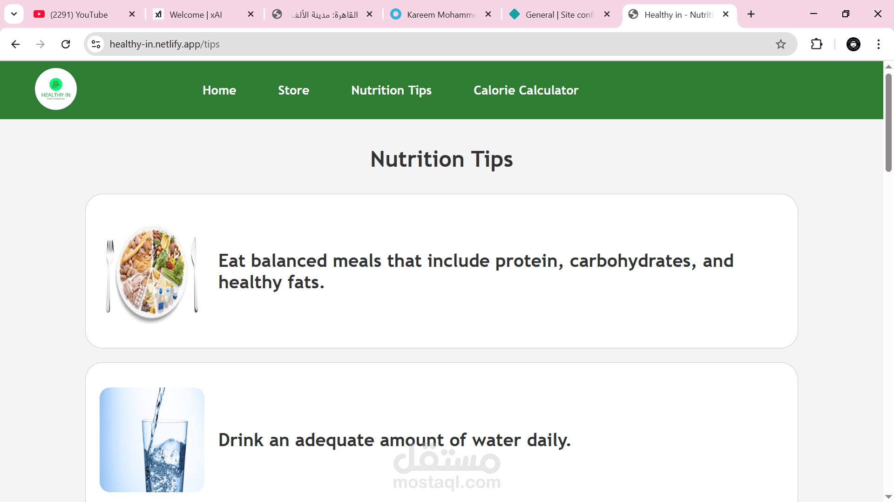This screenshot has width=894, height=502.
Task: Navigate to the Home page
Action: point(219,90)
